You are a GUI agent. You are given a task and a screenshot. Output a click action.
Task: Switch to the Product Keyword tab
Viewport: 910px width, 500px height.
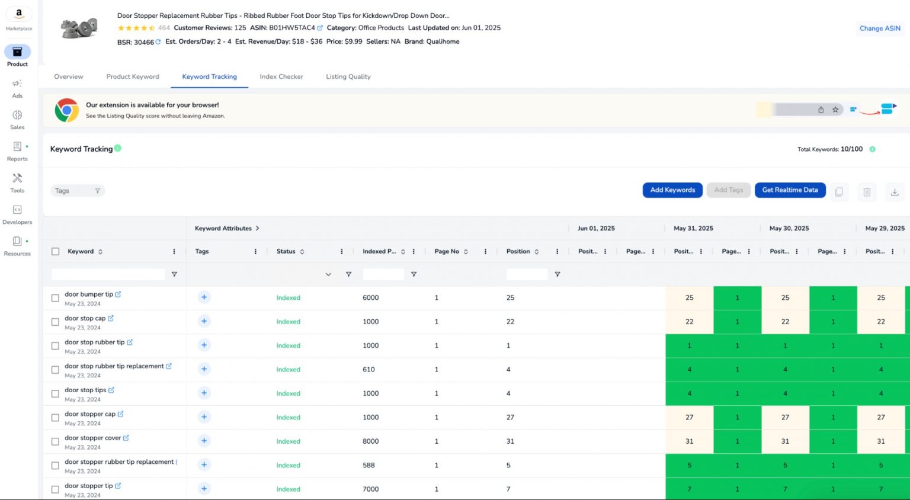(133, 76)
